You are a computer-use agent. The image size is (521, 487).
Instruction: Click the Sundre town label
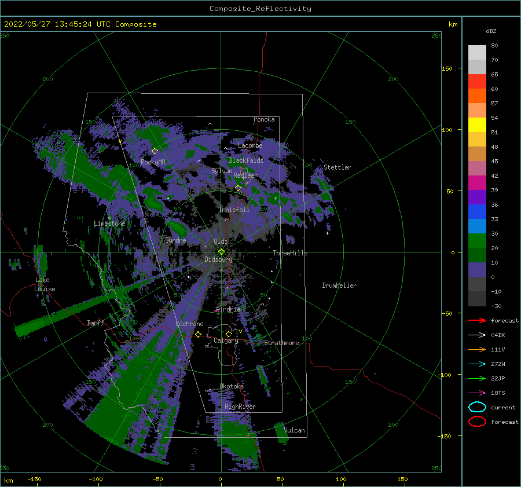point(175,240)
